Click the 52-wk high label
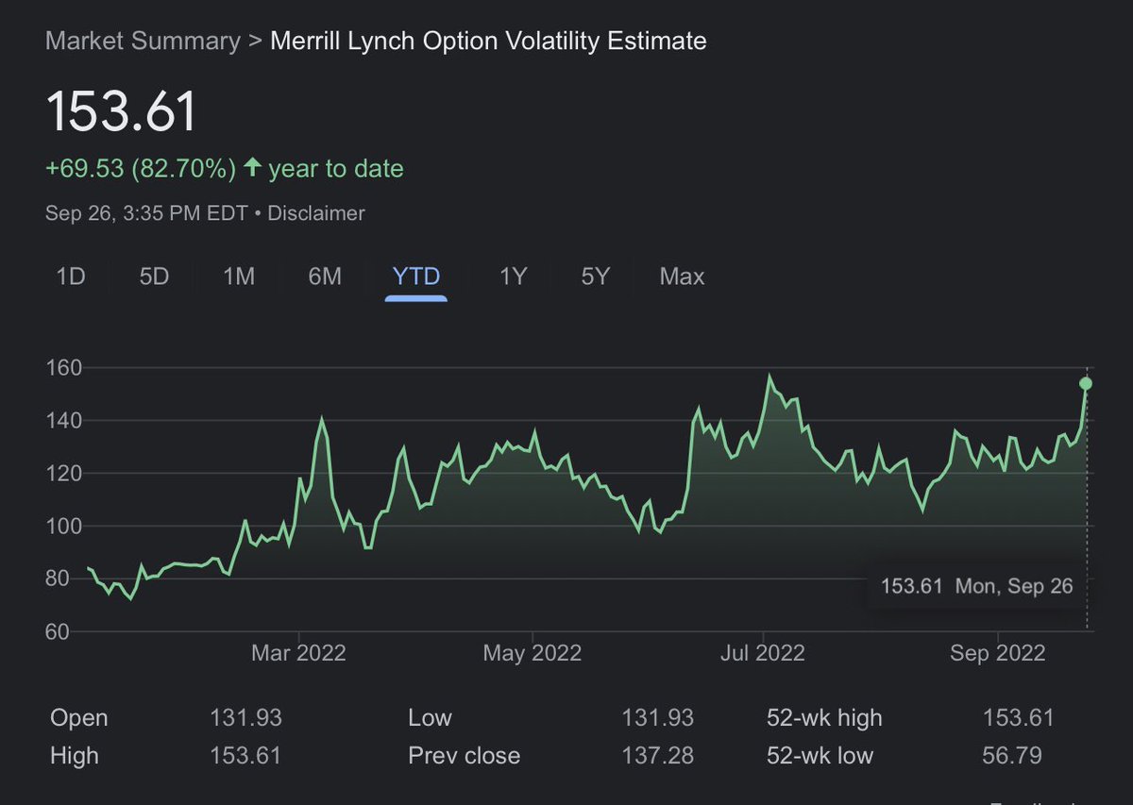Image resolution: width=1133 pixels, height=805 pixels. [824, 718]
